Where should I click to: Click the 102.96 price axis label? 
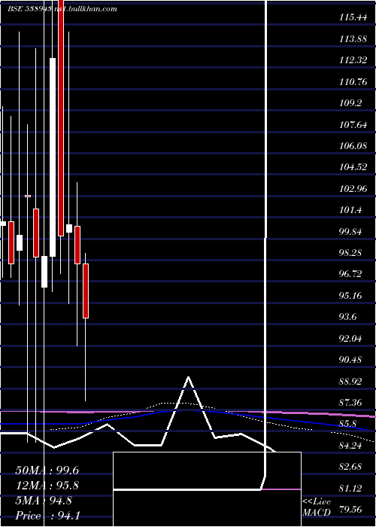pos(353,188)
